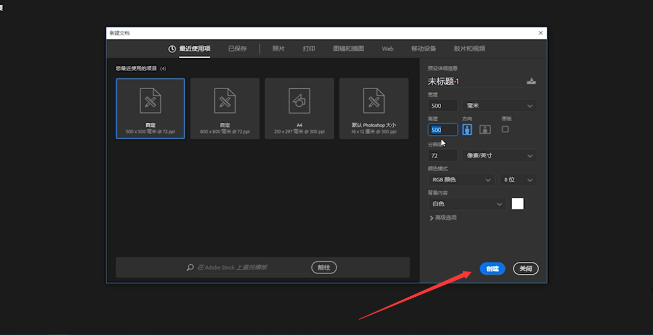Switch to the Web tab

[x=388, y=49]
